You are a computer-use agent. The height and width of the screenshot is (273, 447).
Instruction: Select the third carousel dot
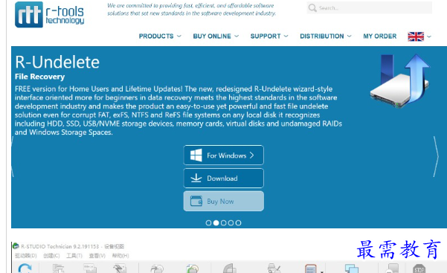click(223, 223)
